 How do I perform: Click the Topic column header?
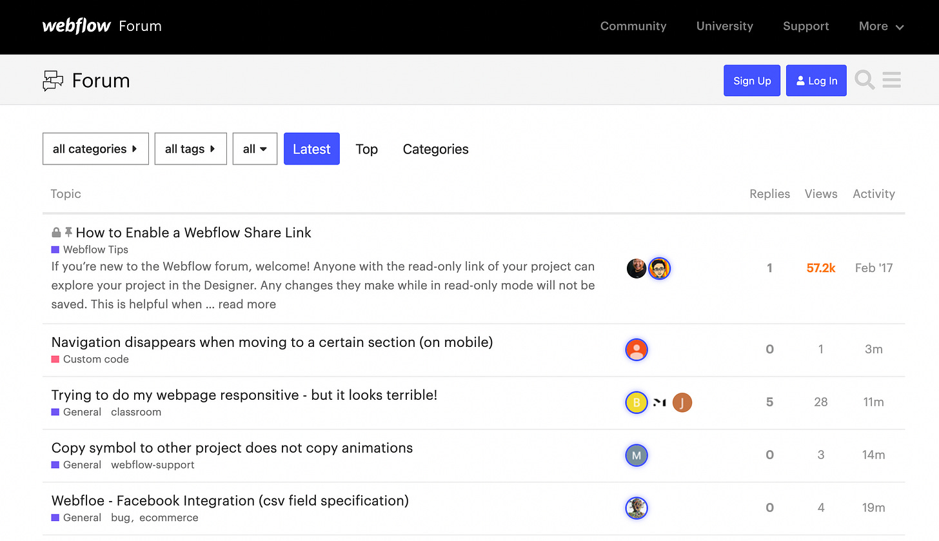pos(66,194)
